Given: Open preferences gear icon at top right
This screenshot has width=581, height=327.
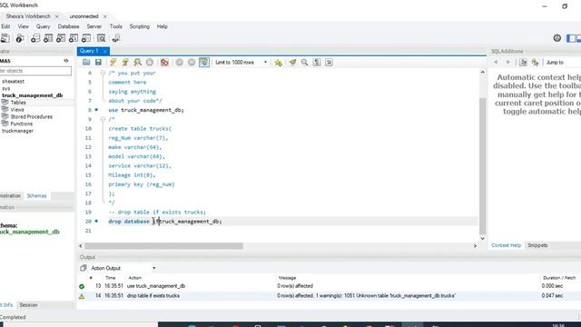Looking at the screenshot, I should click(x=556, y=38).
